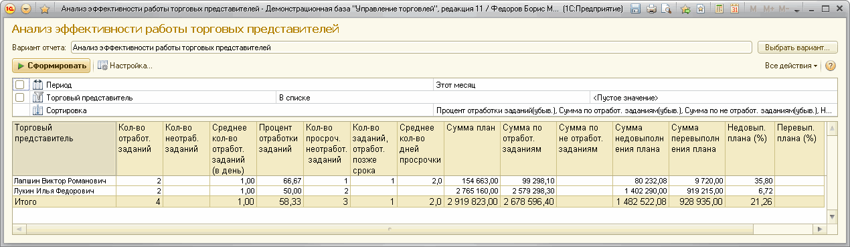Click the Кол-во отработ. заданий column header
The height and width of the screenshot is (247, 850).
point(139,148)
